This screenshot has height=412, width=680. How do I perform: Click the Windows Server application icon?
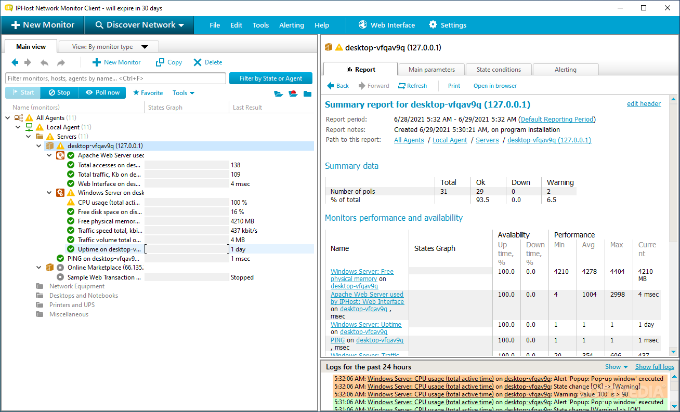click(x=60, y=193)
